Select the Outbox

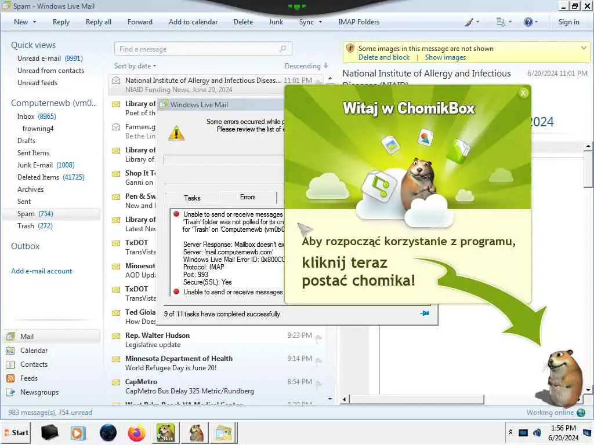point(25,246)
